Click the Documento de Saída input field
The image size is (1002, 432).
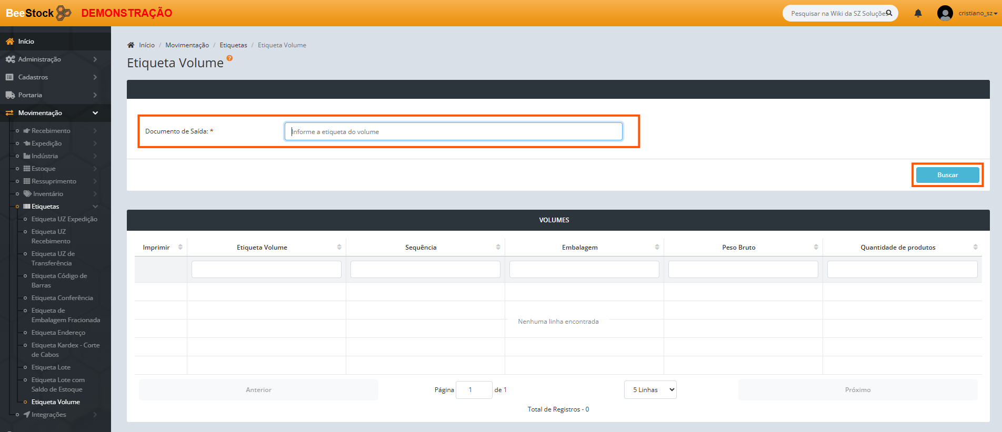click(453, 131)
